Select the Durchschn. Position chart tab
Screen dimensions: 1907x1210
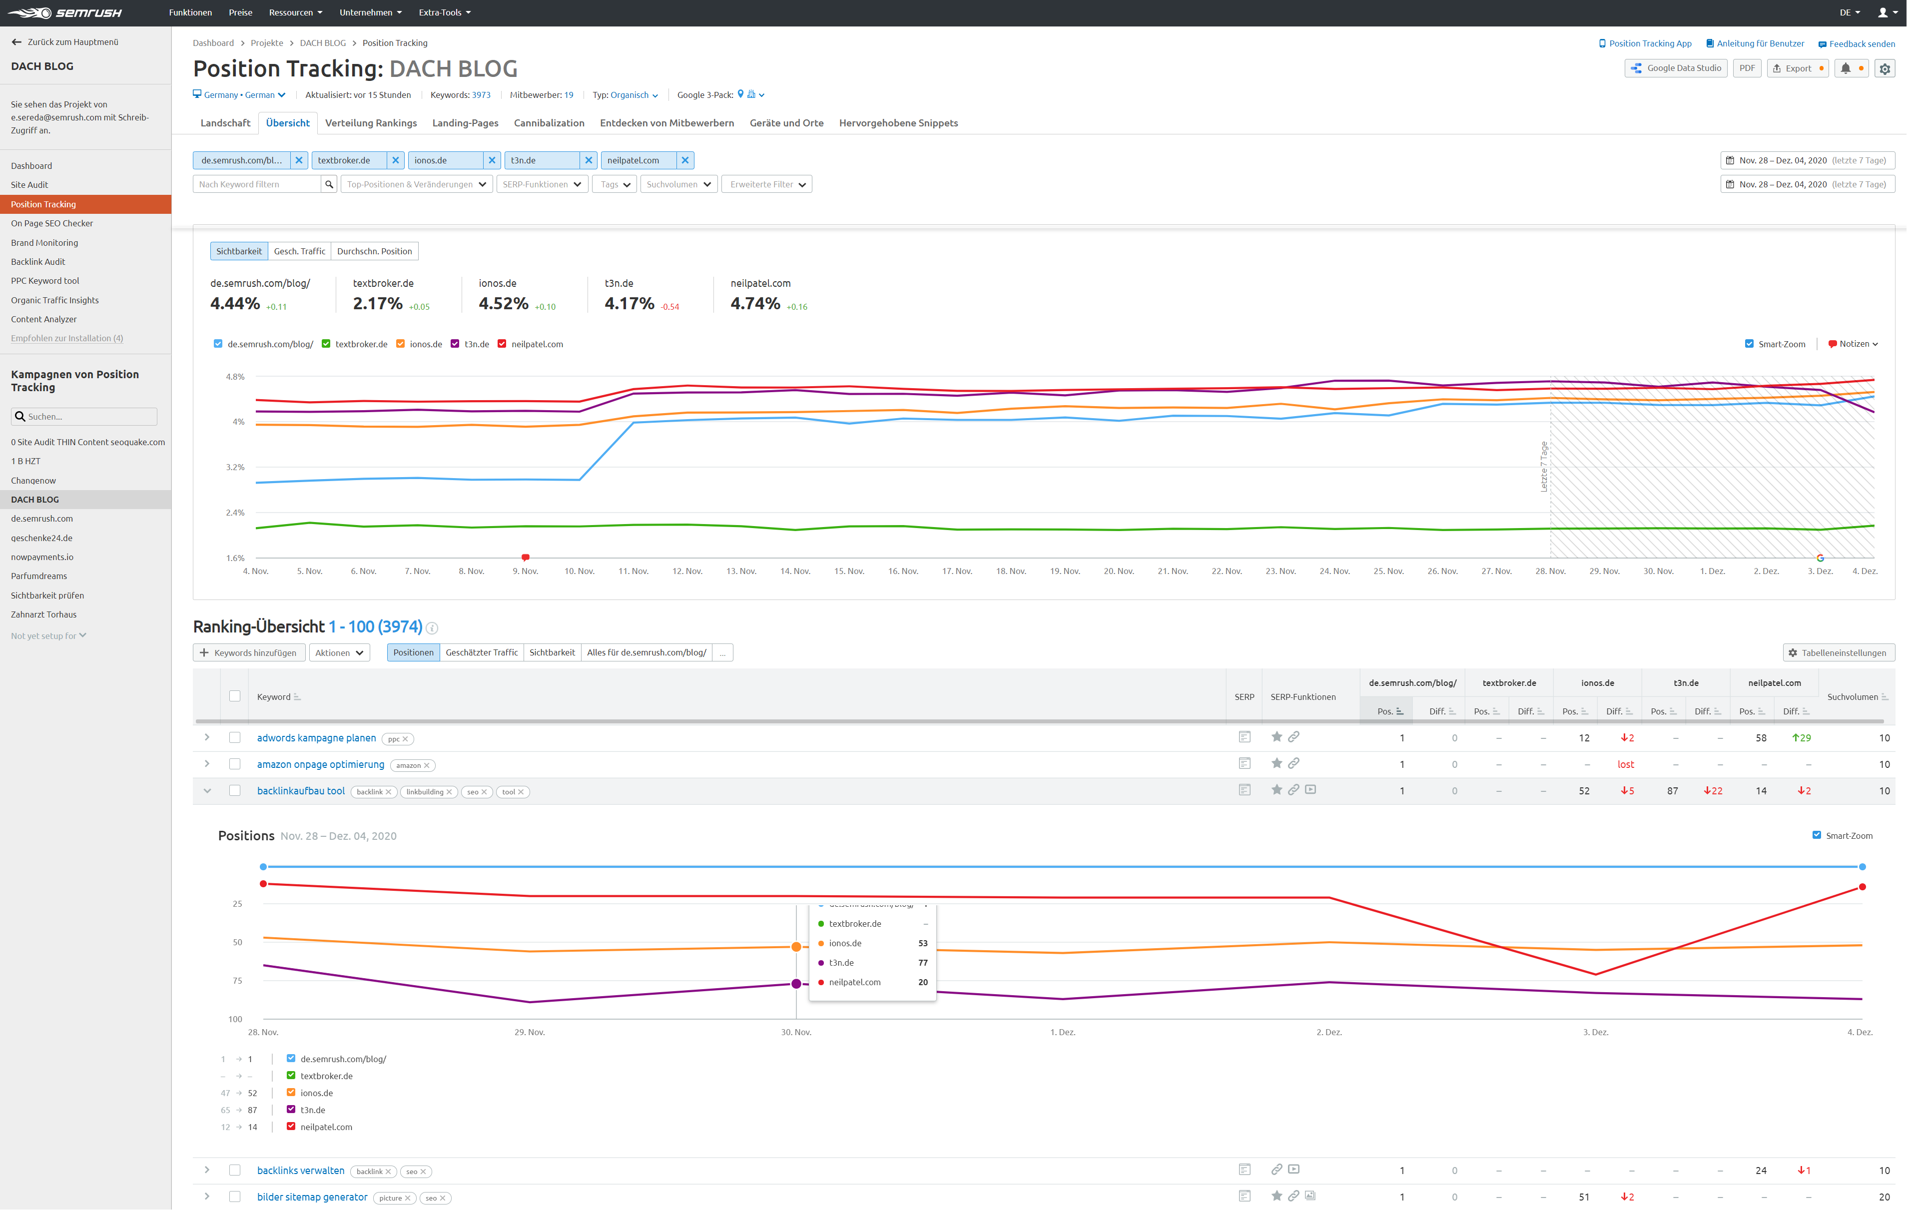[374, 251]
